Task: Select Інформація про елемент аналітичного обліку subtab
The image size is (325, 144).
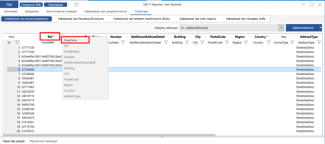Action: coord(142,19)
